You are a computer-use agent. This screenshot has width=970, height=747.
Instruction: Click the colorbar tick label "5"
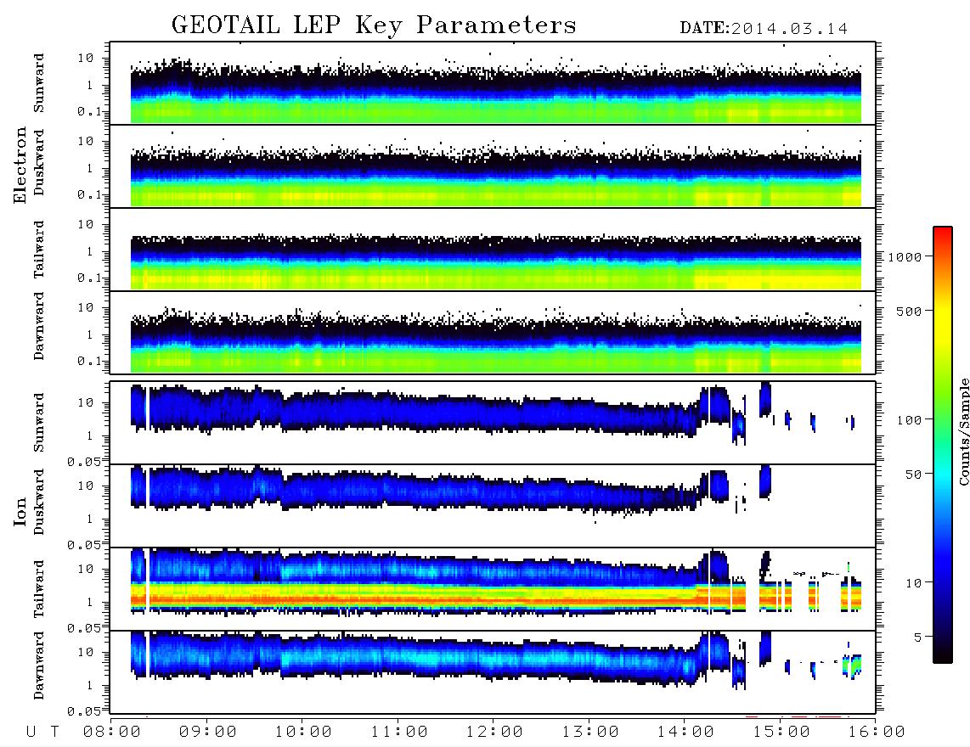[918, 637]
